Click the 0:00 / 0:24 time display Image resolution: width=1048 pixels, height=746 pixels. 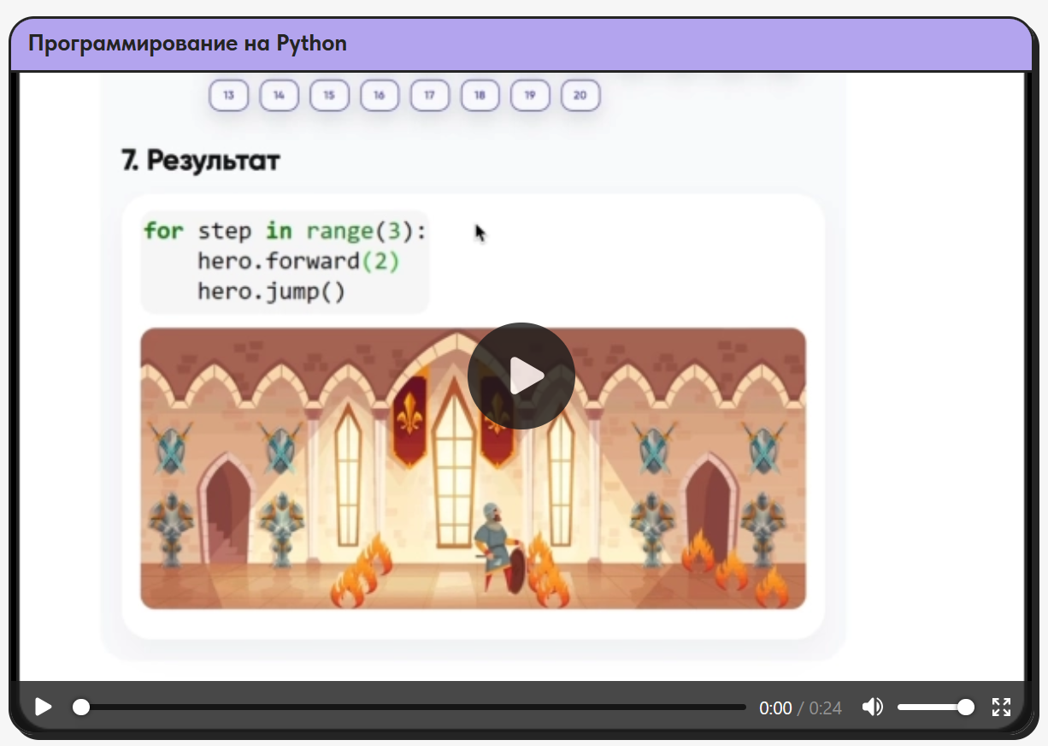800,708
